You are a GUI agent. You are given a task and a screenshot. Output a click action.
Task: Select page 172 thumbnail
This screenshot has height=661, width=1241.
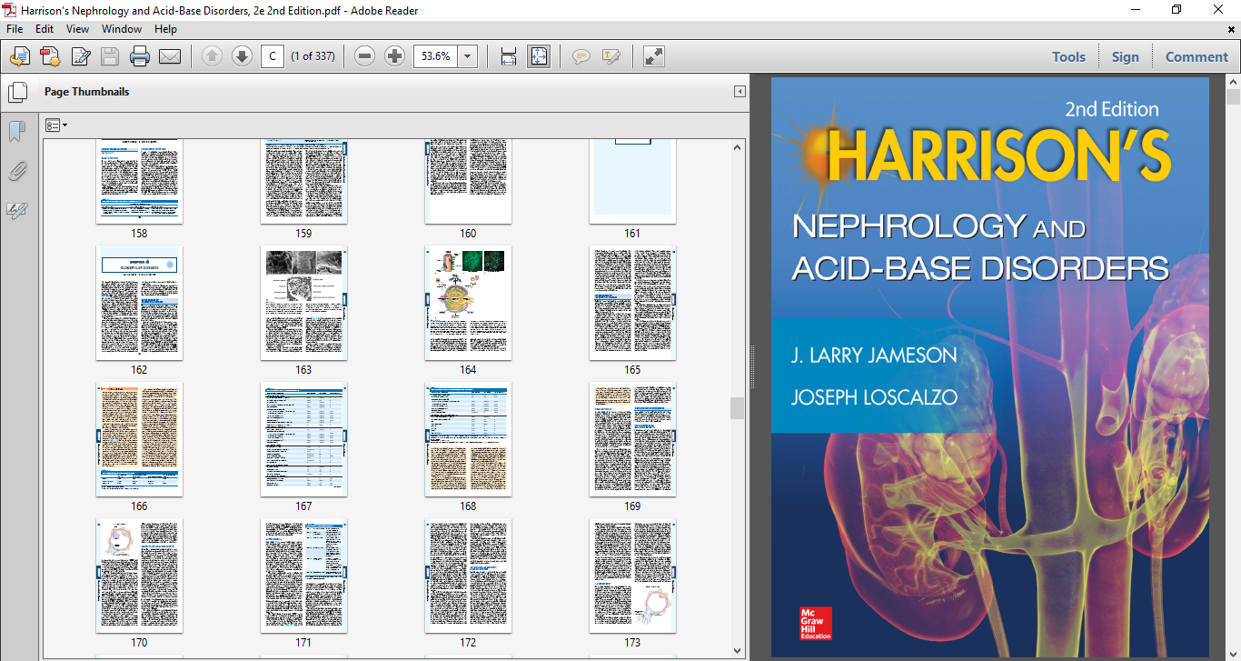(x=468, y=576)
